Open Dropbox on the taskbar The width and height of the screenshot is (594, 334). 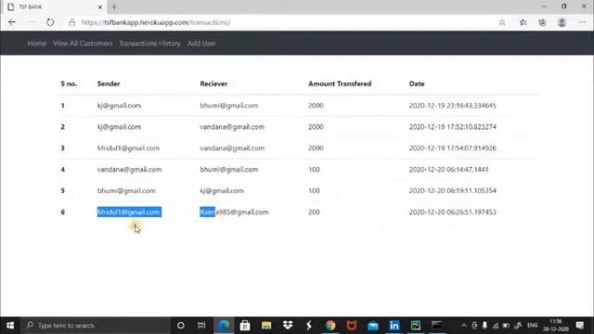point(288,326)
